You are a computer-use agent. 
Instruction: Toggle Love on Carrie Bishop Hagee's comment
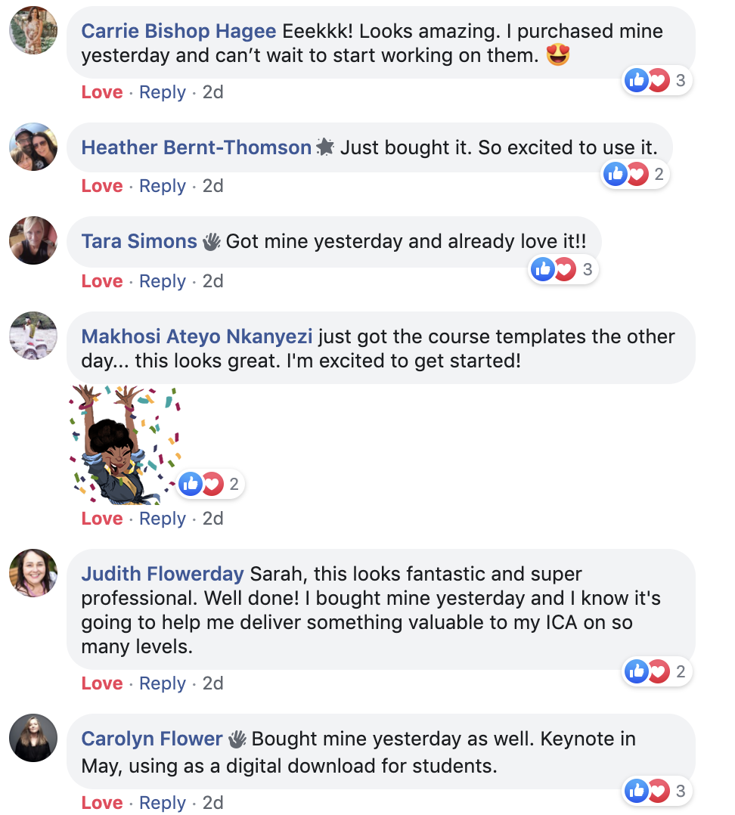(102, 92)
